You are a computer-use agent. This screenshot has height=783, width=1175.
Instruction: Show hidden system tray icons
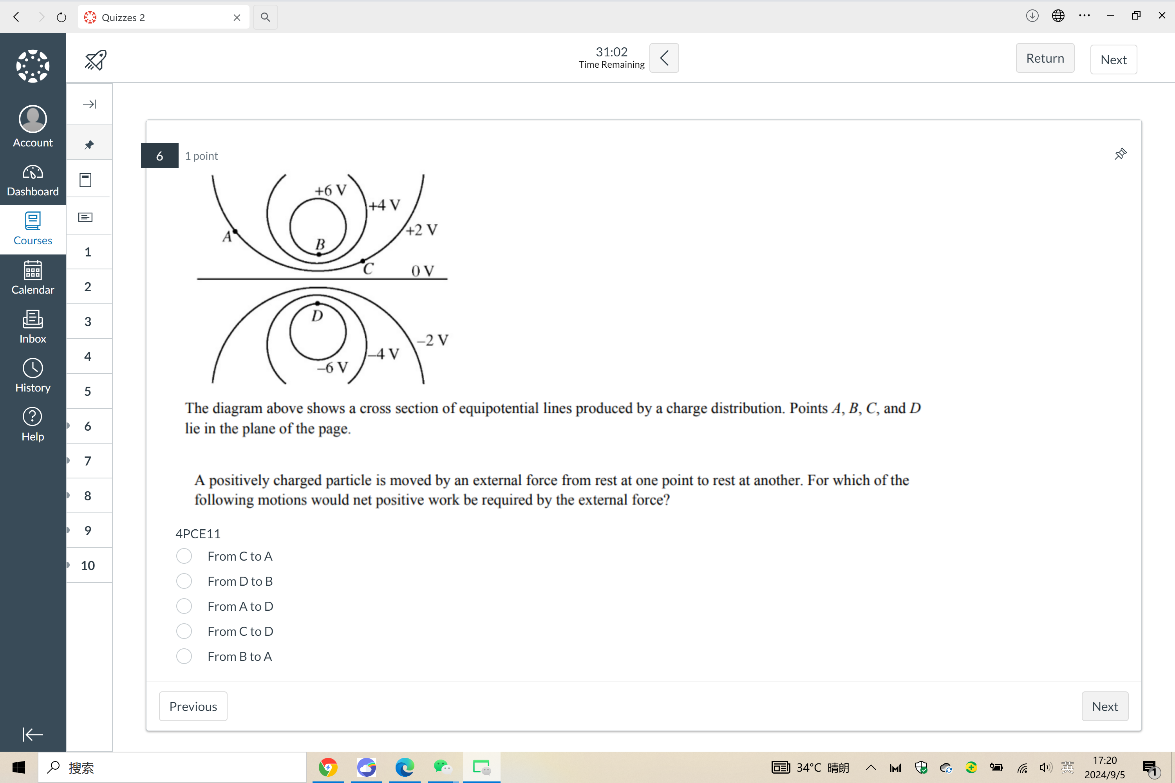coord(871,767)
